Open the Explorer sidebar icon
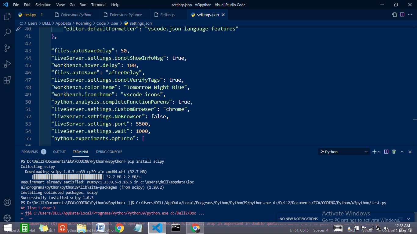 tap(7, 17)
